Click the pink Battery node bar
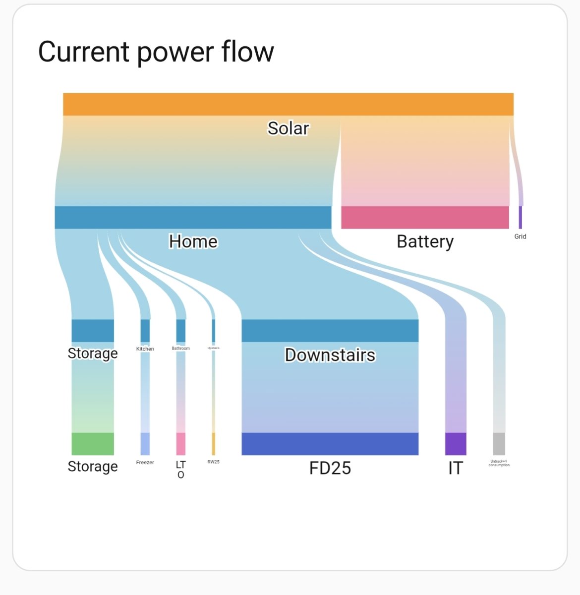 point(425,217)
